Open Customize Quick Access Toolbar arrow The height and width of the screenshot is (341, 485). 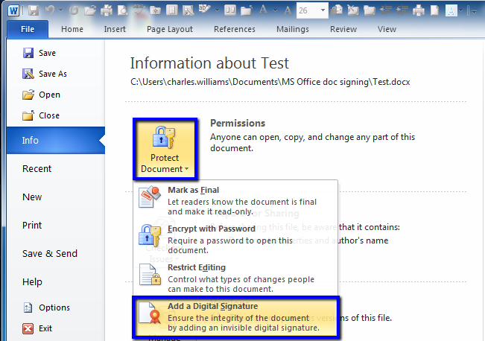click(x=474, y=11)
